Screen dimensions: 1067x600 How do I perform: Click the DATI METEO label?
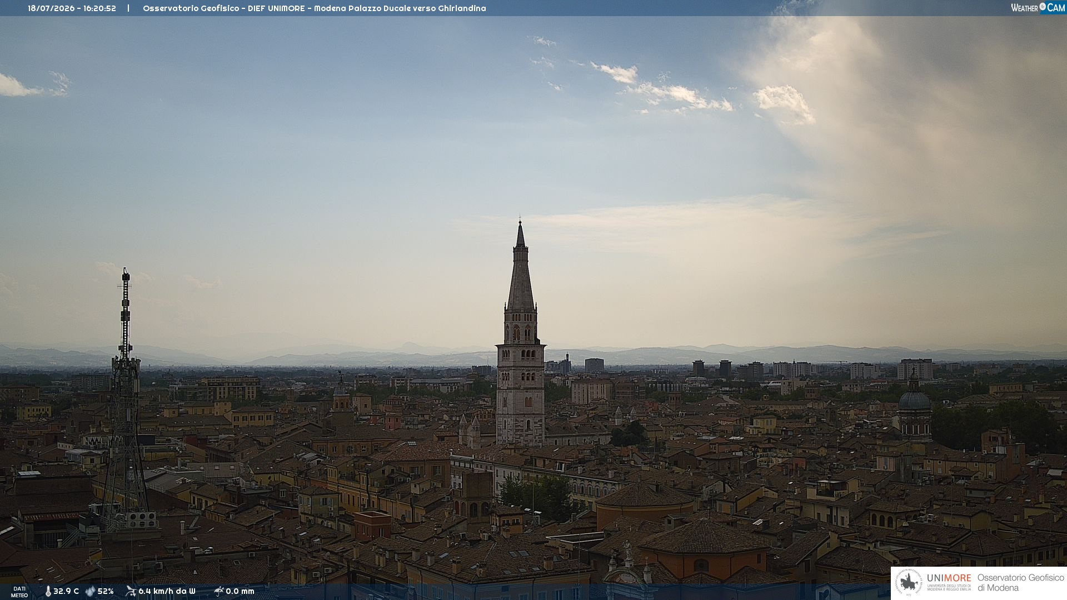tap(19, 592)
